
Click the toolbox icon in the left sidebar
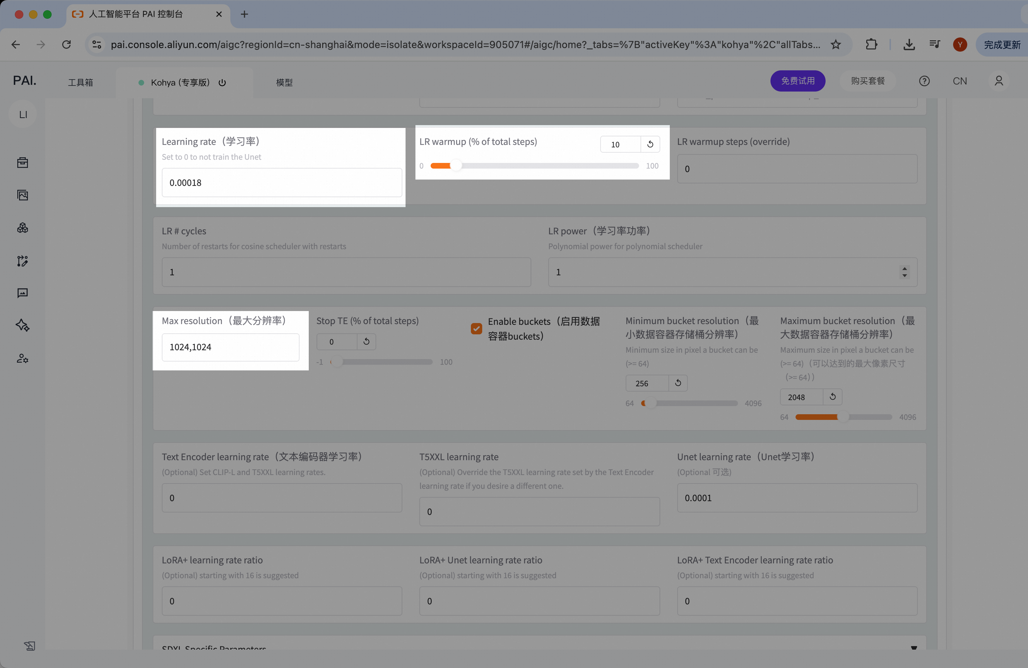[23, 163]
